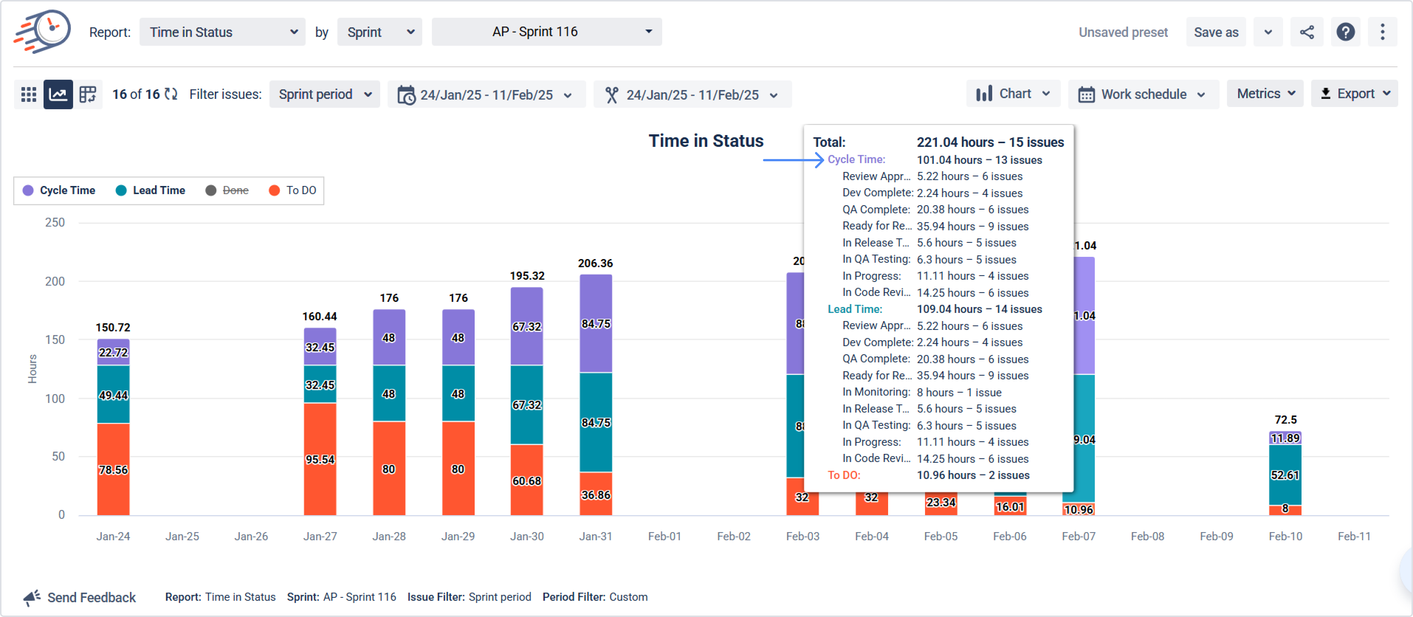Expand the AP - Sprint 116 selector
Screen dimensions: 1413x617
click(546, 32)
